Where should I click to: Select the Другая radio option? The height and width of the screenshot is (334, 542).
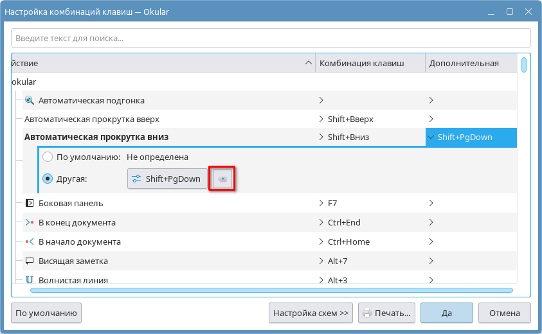pyautogui.click(x=48, y=179)
